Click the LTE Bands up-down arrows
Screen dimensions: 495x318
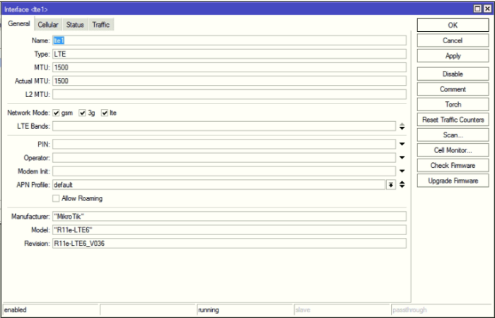(x=402, y=127)
